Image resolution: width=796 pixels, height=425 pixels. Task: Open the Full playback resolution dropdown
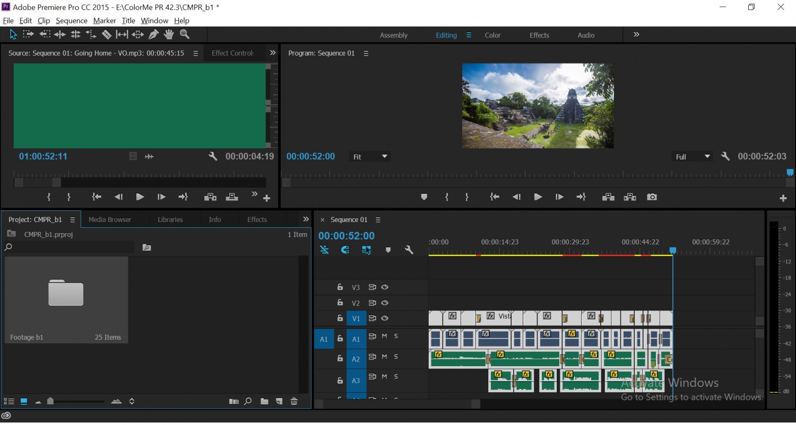click(692, 157)
